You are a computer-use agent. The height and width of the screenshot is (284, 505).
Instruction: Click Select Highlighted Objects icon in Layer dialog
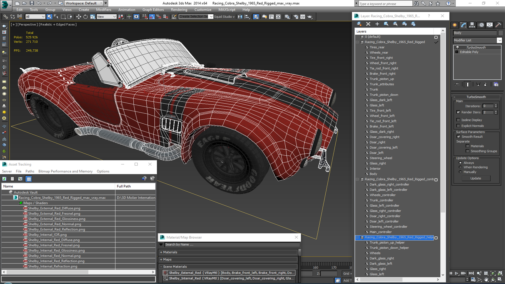(x=386, y=24)
